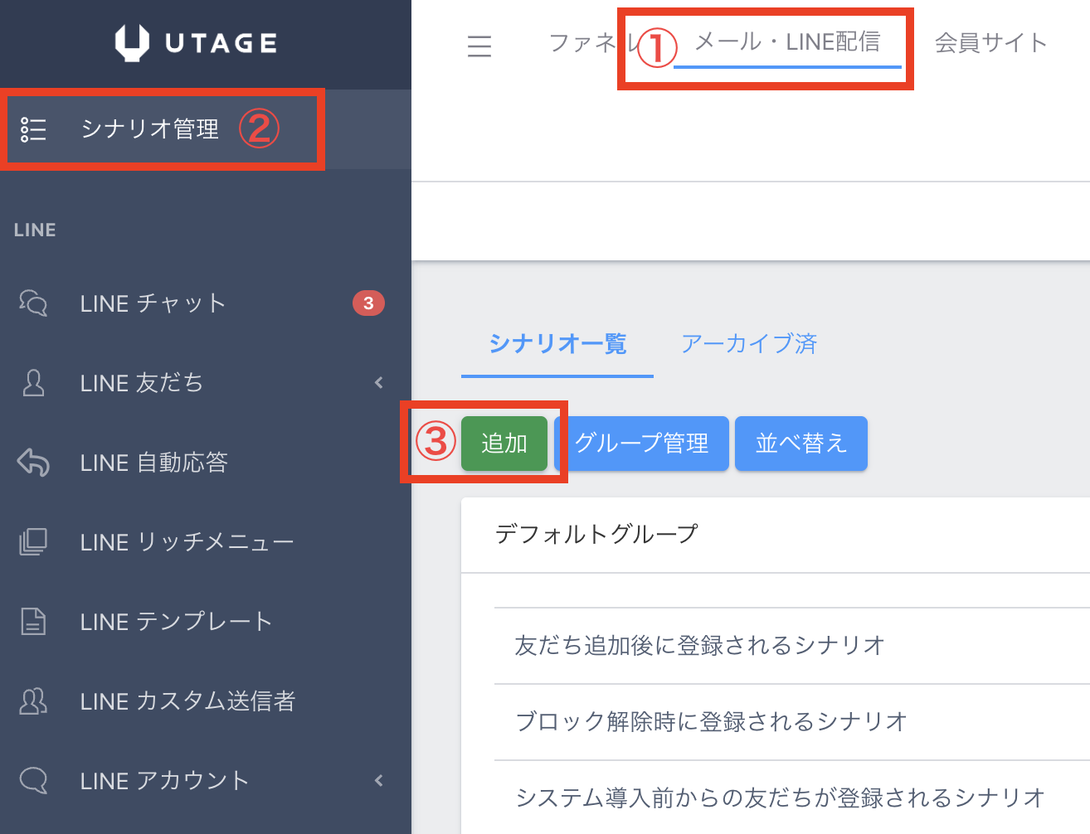This screenshot has height=834, width=1090.
Task: Select the LINE 自動応答 reply arrow icon
Action: pos(33,462)
